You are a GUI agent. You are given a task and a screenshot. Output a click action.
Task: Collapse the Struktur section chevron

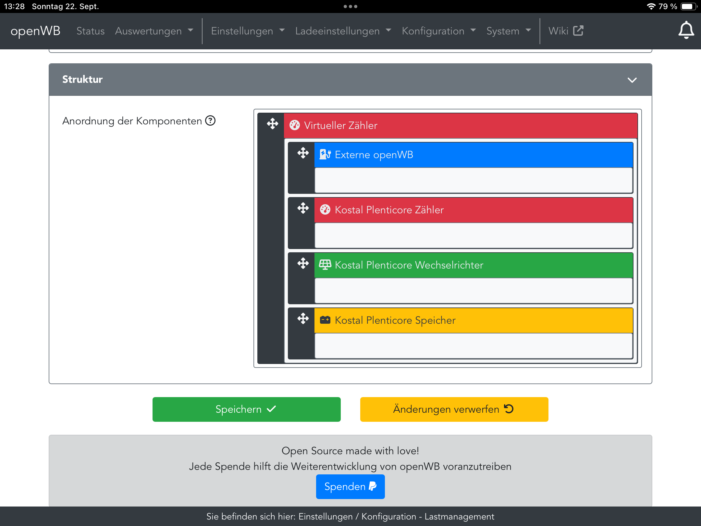[632, 80]
